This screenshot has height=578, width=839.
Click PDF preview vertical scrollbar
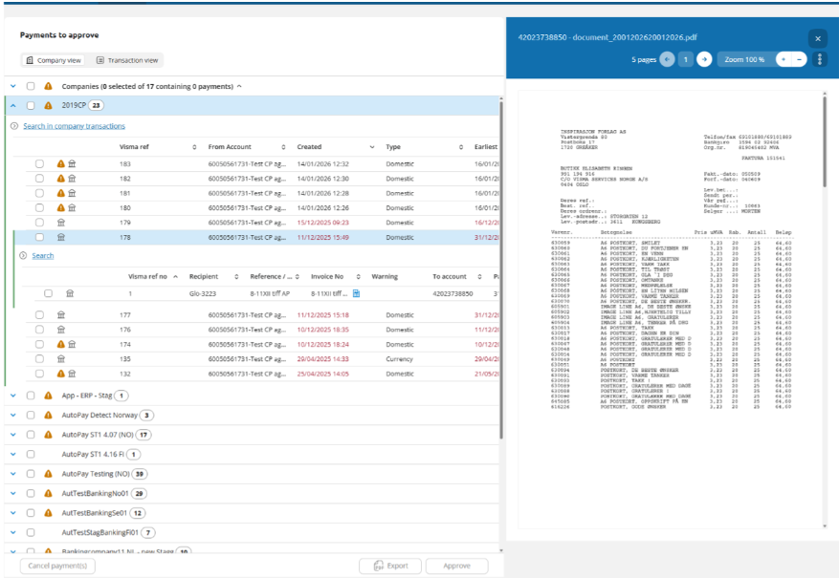click(825, 141)
